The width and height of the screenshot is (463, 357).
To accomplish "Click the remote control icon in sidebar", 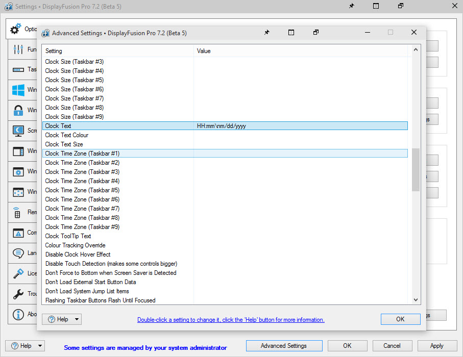I will click(18, 213).
